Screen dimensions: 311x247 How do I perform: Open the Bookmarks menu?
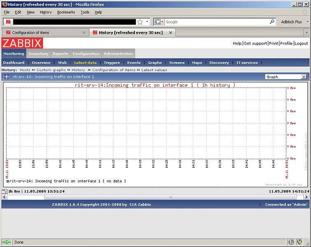[x=66, y=12]
